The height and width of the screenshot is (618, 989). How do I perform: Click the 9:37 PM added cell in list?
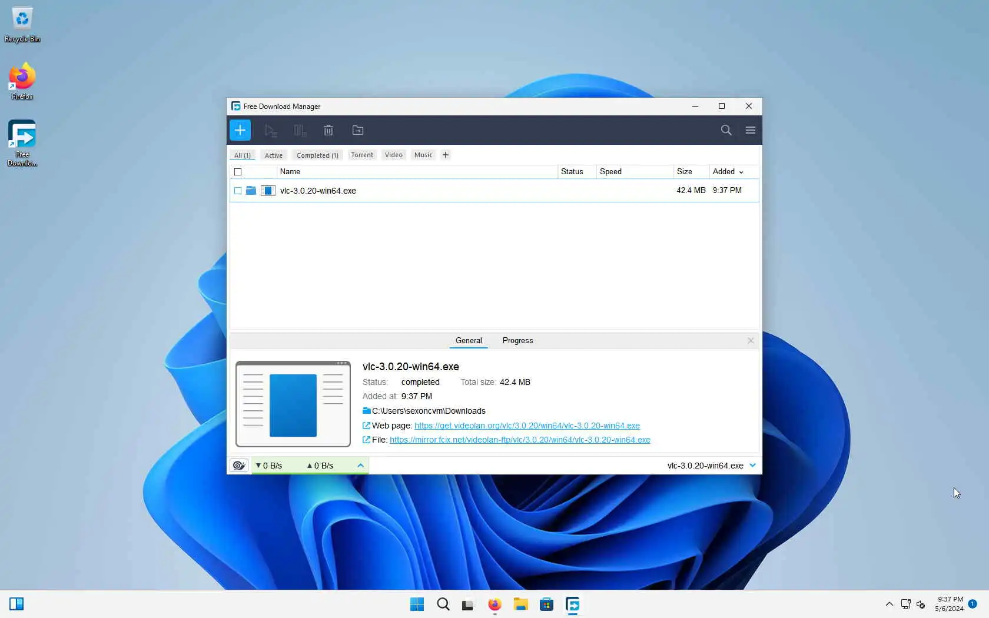pyautogui.click(x=727, y=191)
